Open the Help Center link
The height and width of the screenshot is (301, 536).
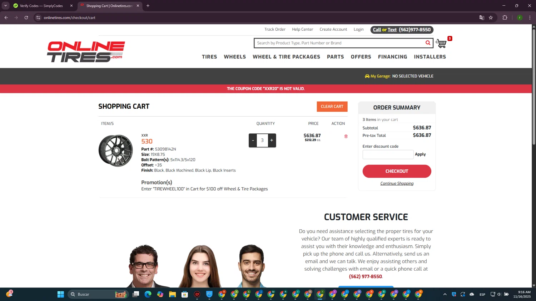tap(302, 30)
